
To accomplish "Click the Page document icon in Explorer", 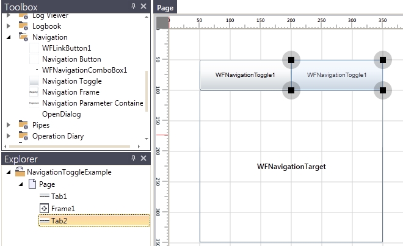I will pos(32,184).
